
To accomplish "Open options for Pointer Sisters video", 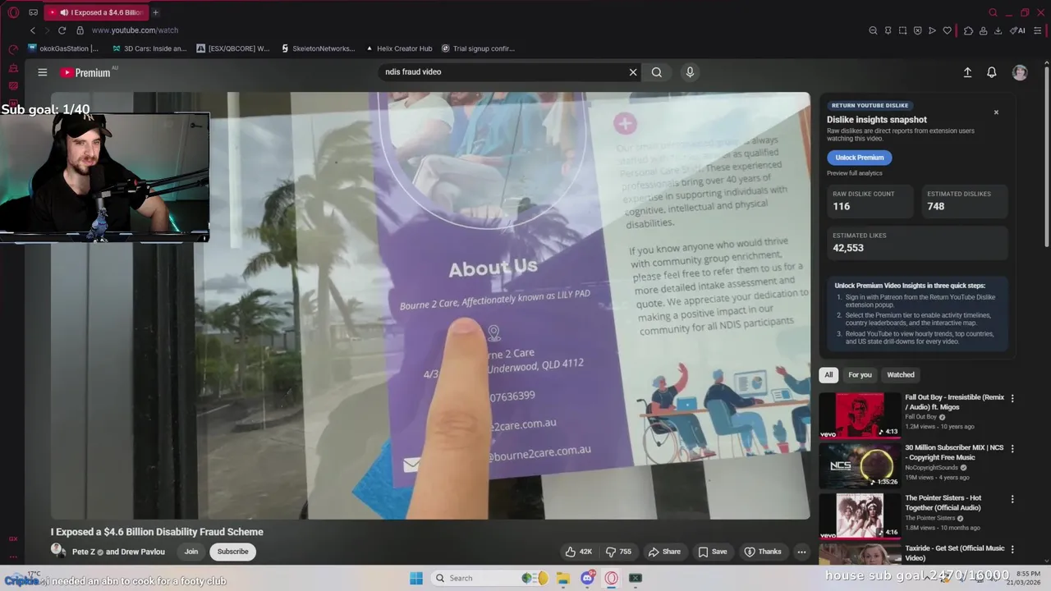I will 1012,499.
